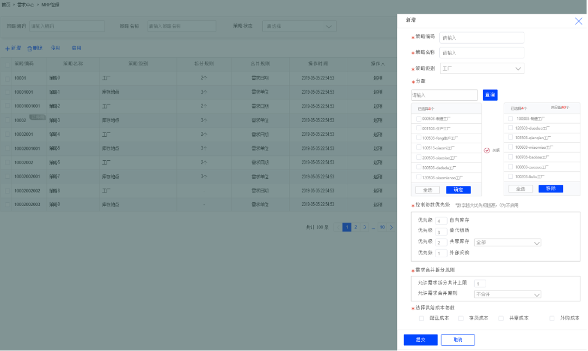Submit the form with 提交 button
Image resolution: width=588 pixels, height=351 pixels.
[420, 340]
